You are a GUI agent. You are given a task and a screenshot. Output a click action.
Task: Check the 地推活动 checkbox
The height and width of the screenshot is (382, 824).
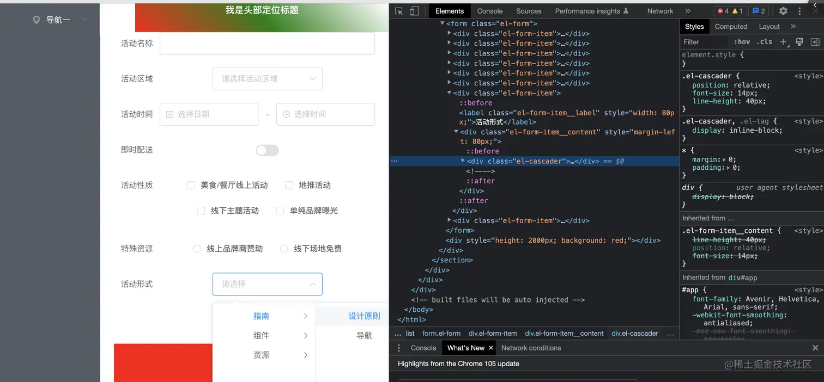pos(289,186)
